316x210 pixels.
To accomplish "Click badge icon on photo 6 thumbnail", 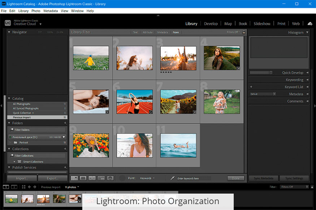I will coord(151,112).
